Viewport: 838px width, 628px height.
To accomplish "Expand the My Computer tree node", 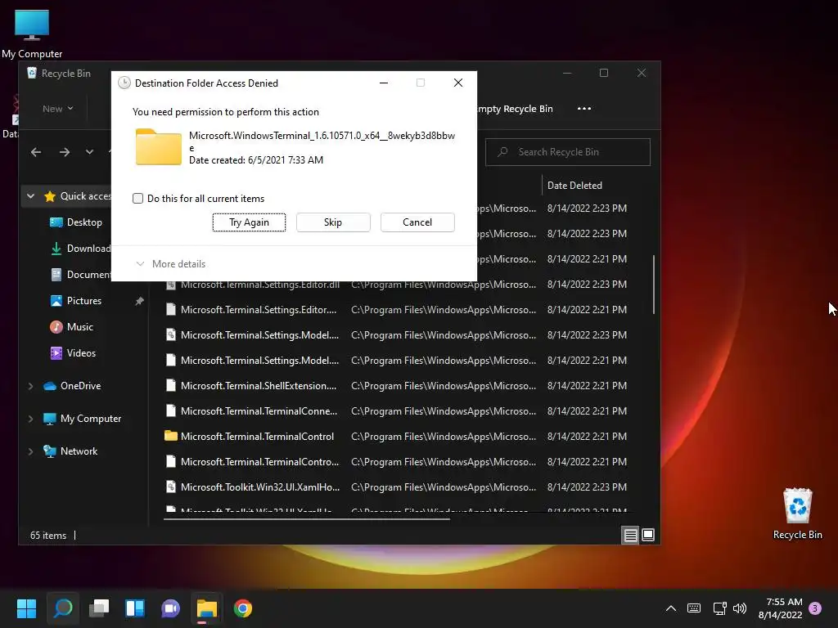I will 31,419.
